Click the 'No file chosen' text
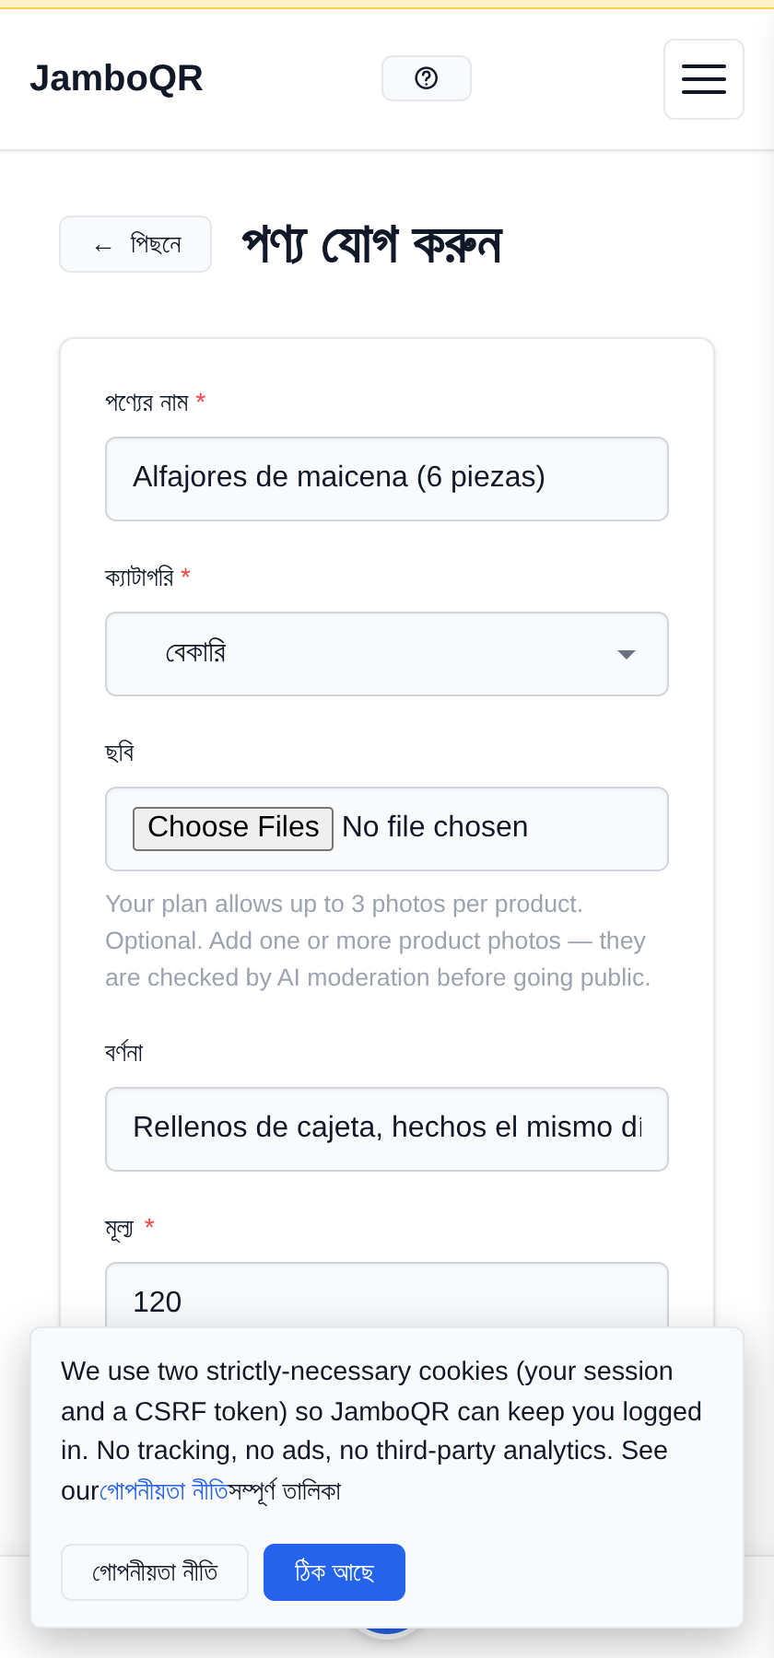This screenshot has height=1658, width=774. (435, 827)
